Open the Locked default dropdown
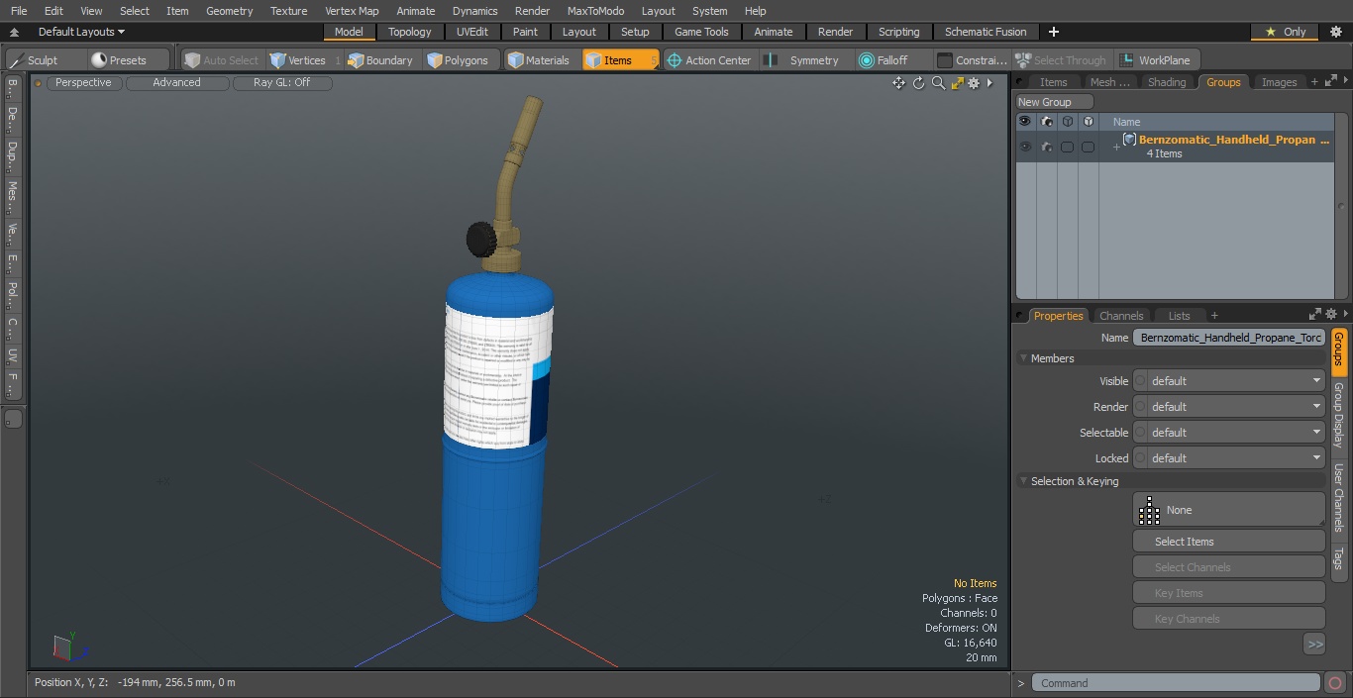This screenshot has height=698, width=1353. [1229, 458]
